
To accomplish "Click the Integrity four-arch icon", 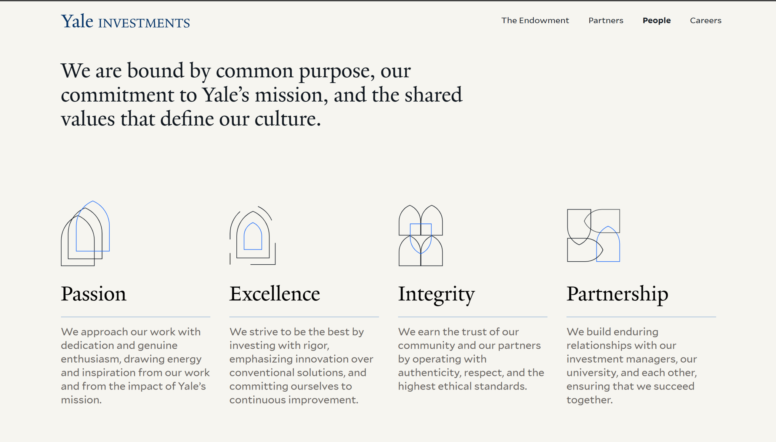I will tap(421, 236).
